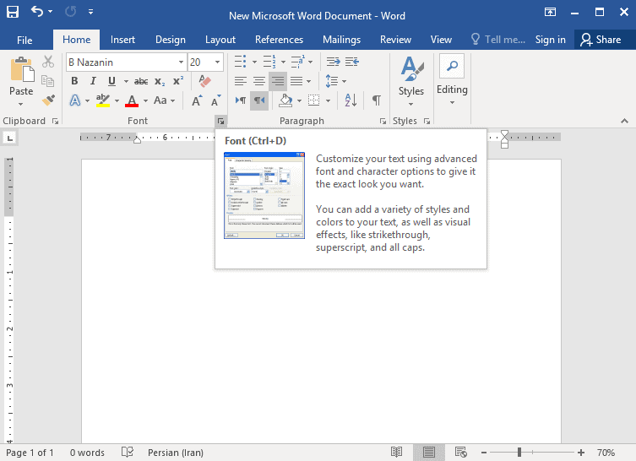Open font color dropdown arrow
This screenshot has width=636, height=461.
tap(145, 100)
